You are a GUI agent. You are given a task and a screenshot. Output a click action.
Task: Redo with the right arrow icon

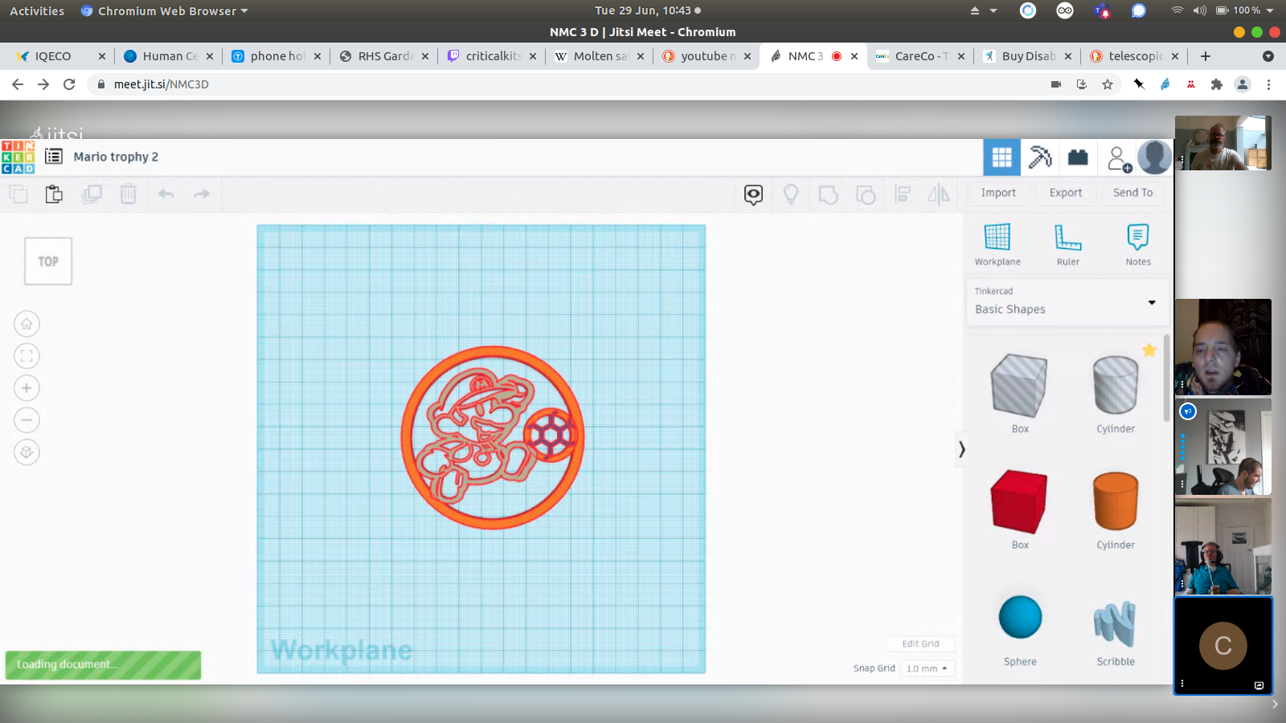(202, 194)
